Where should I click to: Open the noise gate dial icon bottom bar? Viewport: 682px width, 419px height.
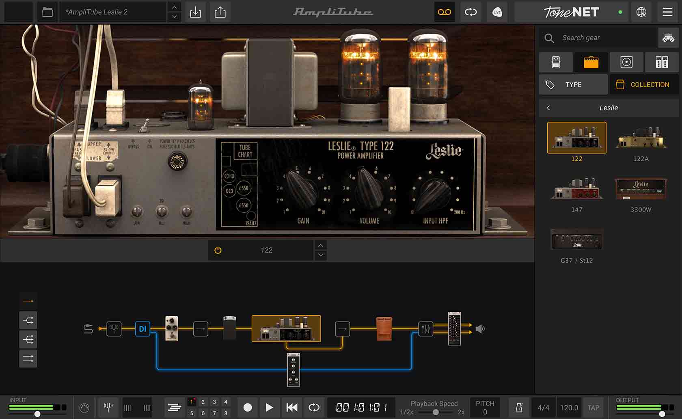pyautogui.click(x=84, y=408)
